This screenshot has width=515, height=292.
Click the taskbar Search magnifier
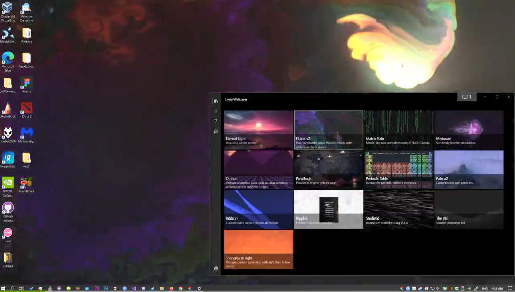click(12, 288)
